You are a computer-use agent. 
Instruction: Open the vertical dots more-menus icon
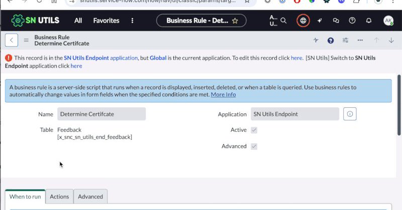coord(132,21)
